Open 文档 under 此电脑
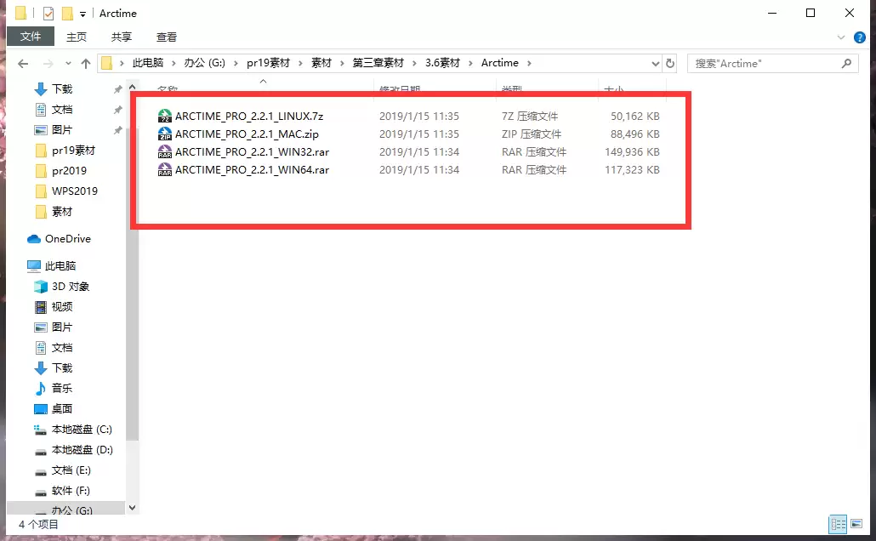The image size is (876, 541). tap(62, 348)
